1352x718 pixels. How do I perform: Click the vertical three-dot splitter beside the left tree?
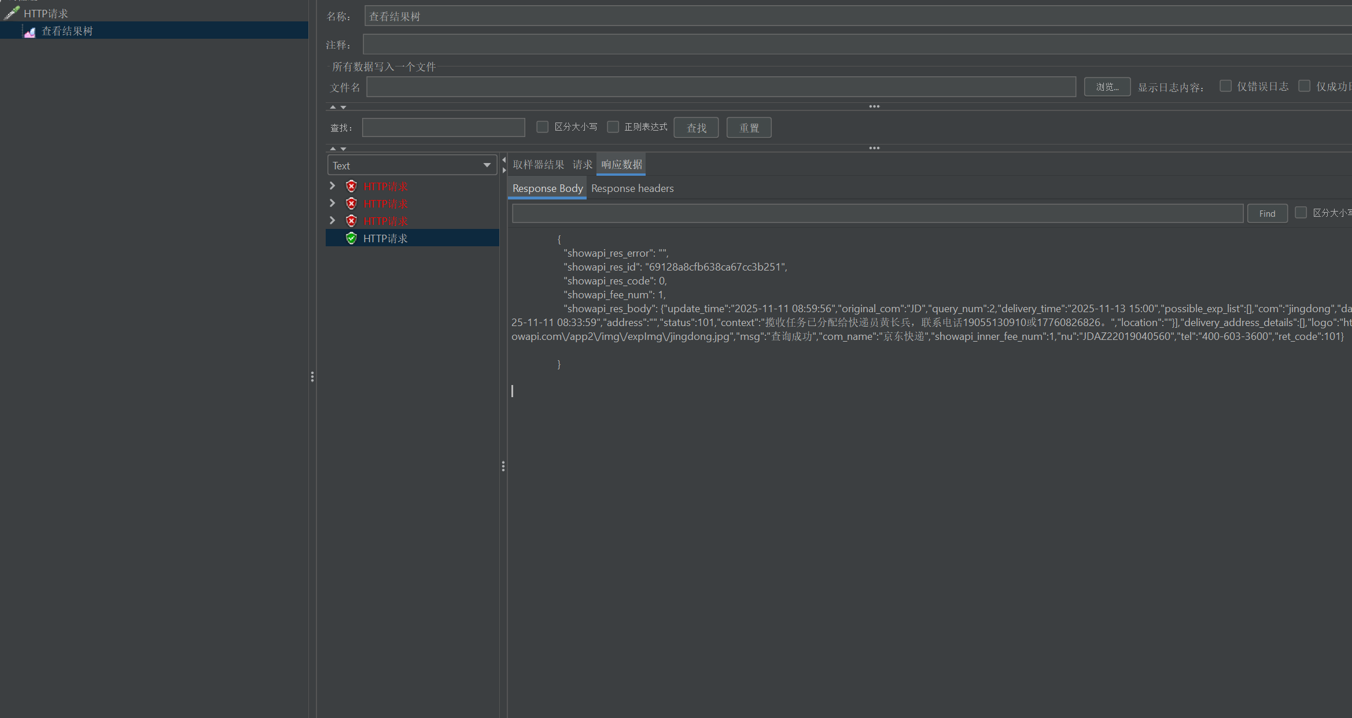pos(312,377)
